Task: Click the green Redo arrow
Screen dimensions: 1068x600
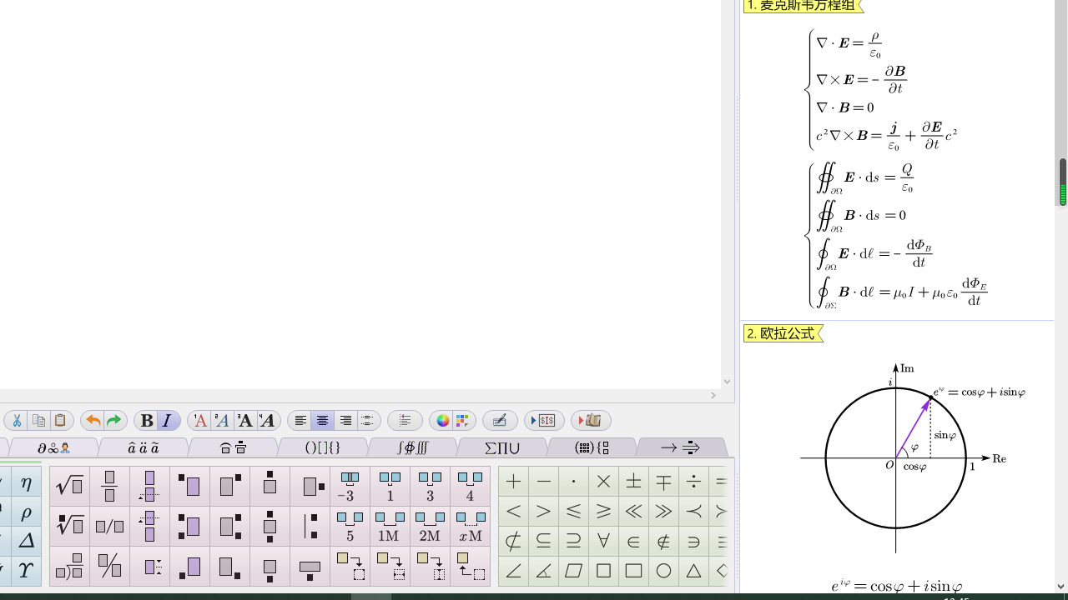Action: (x=114, y=421)
